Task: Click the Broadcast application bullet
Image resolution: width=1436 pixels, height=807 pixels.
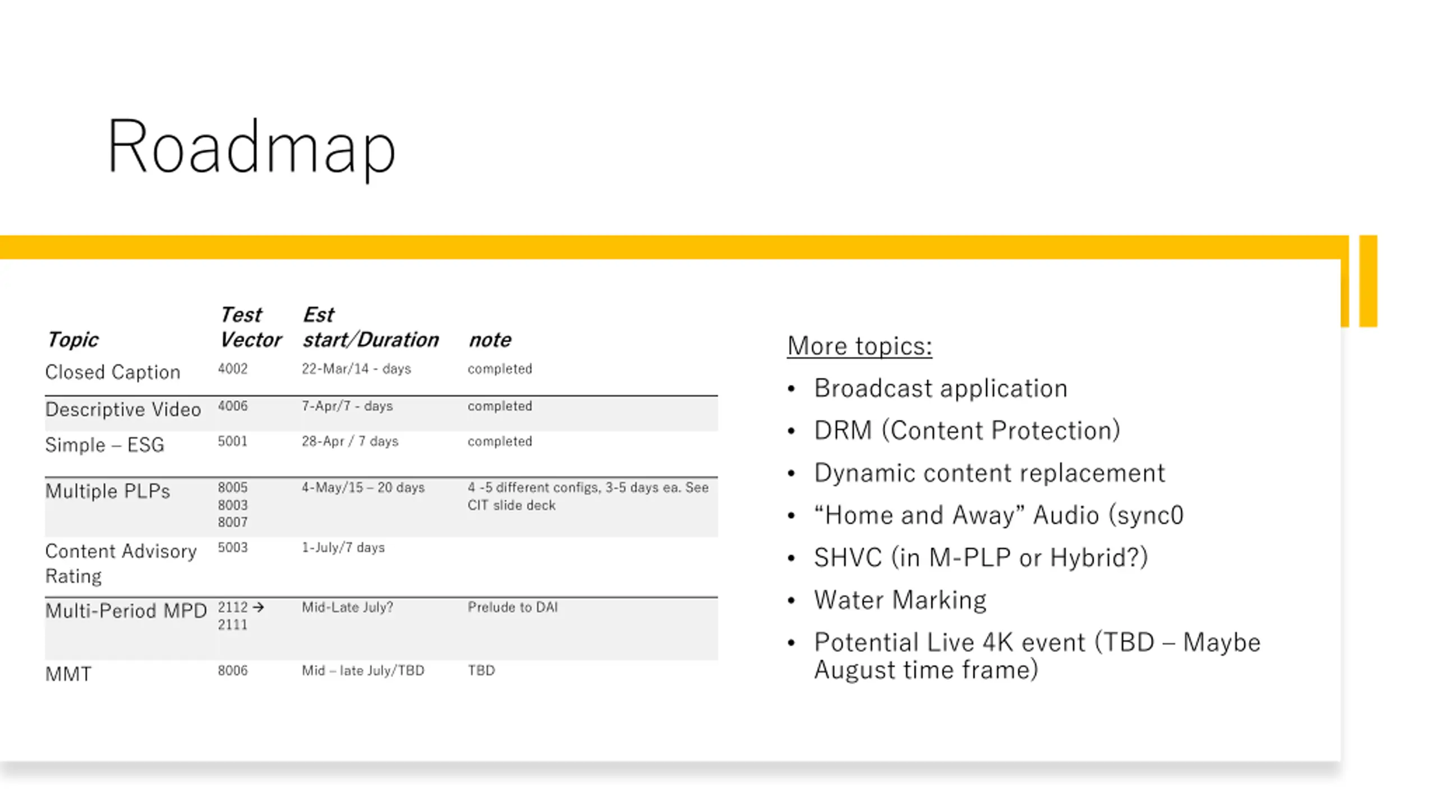Action: point(941,388)
